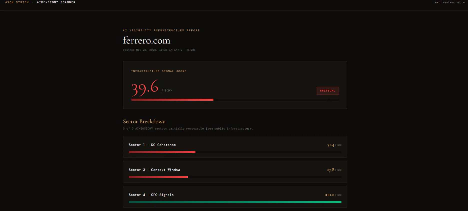Click the sectors partially measurable description
Screen dimensions: 468x211
click(188, 129)
